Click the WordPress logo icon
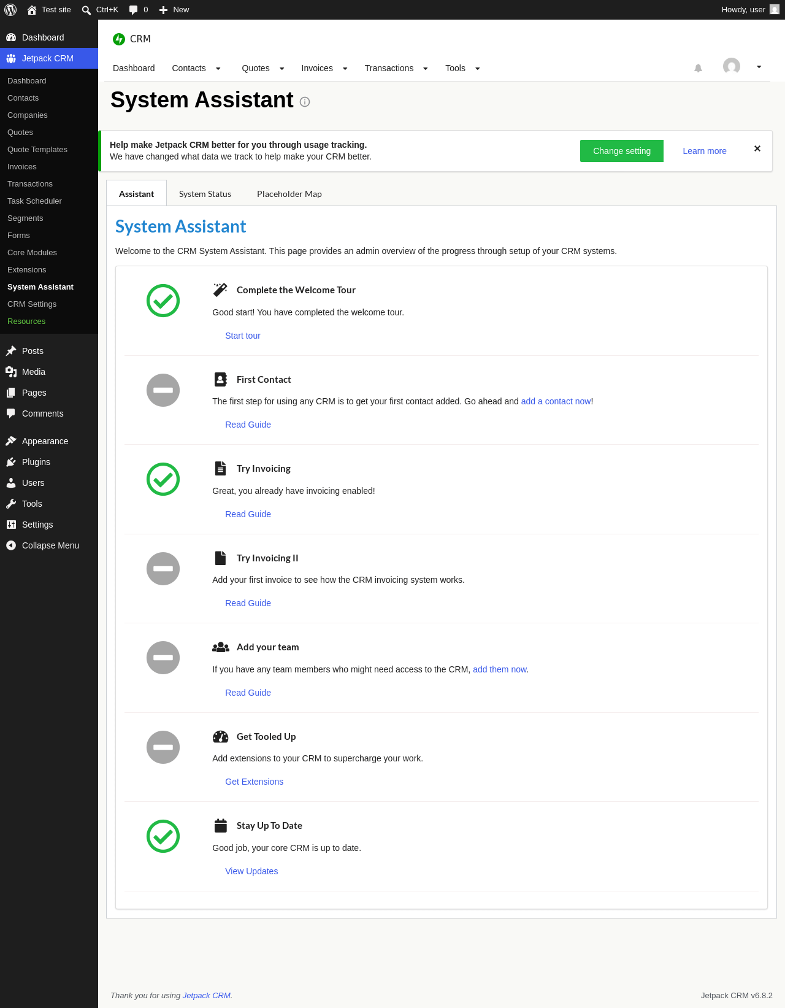 tap(10, 10)
